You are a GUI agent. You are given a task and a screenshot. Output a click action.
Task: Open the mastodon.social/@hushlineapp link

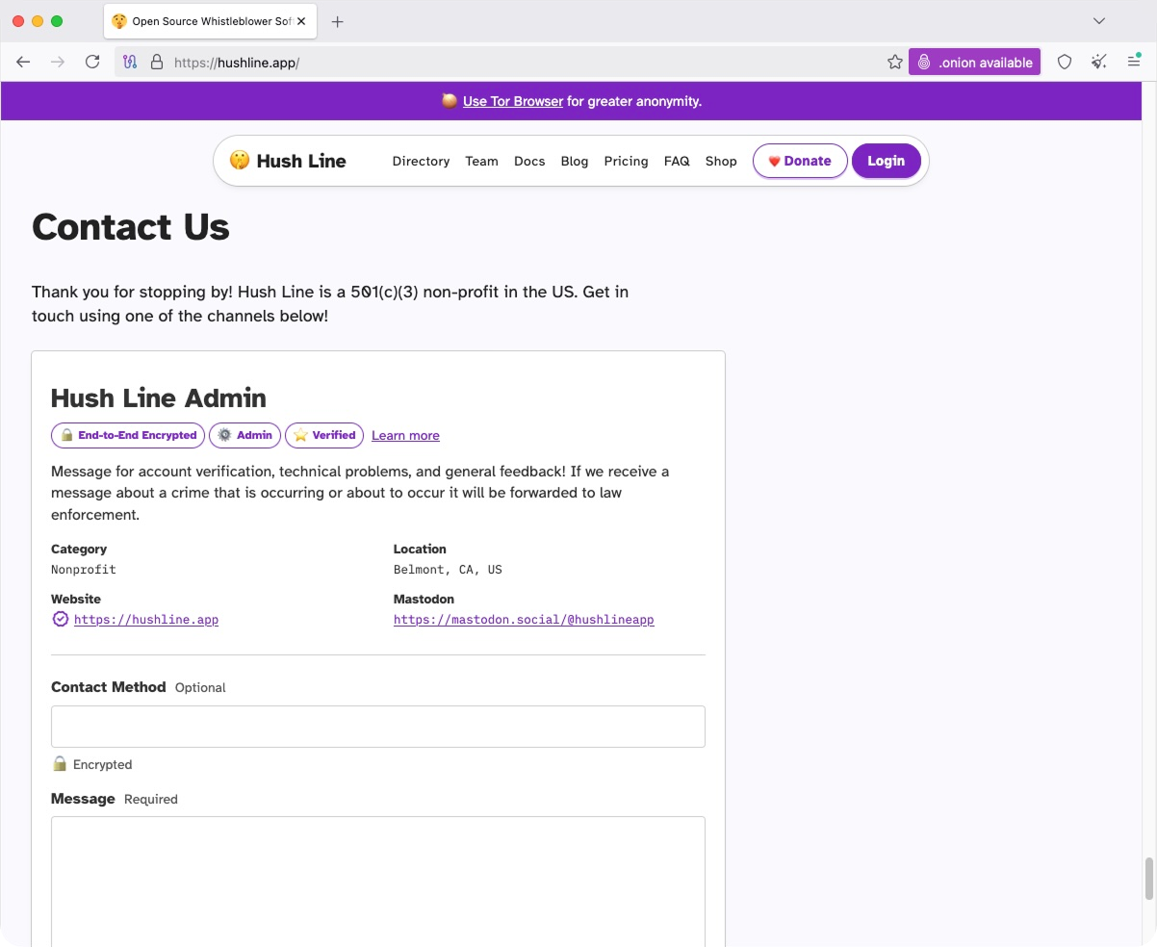(x=524, y=620)
